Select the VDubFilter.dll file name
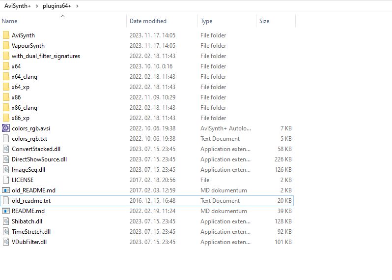 tap(29, 242)
